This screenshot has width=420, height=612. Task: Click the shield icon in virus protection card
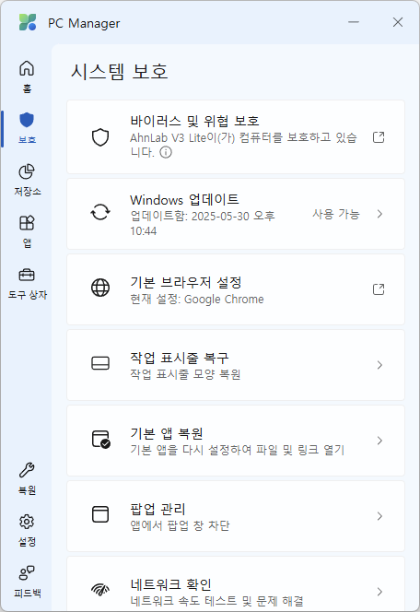pos(100,137)
